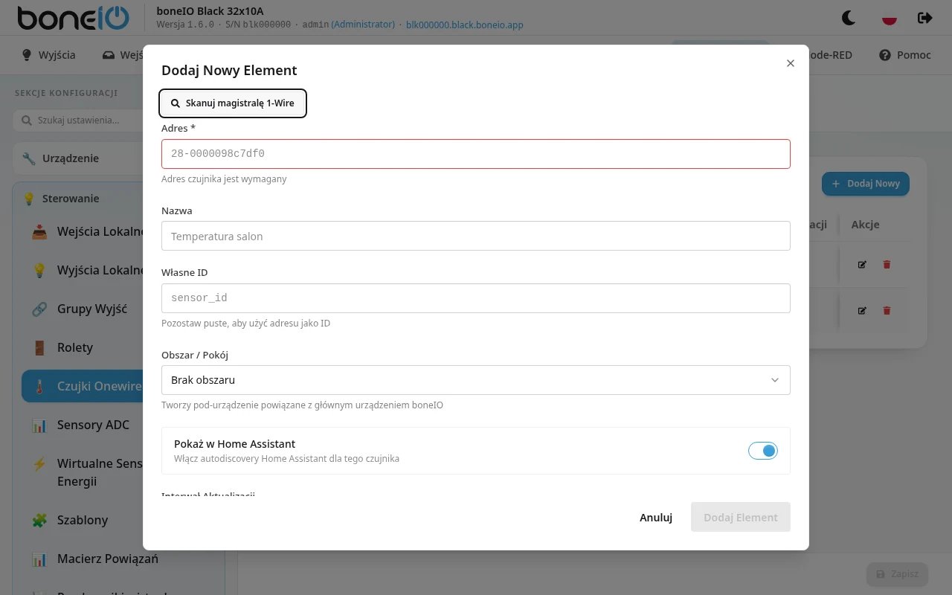Click the boneIO logo
Viewport: 952px width, 595px height.
pyautogui.click(x=74, y=18)
